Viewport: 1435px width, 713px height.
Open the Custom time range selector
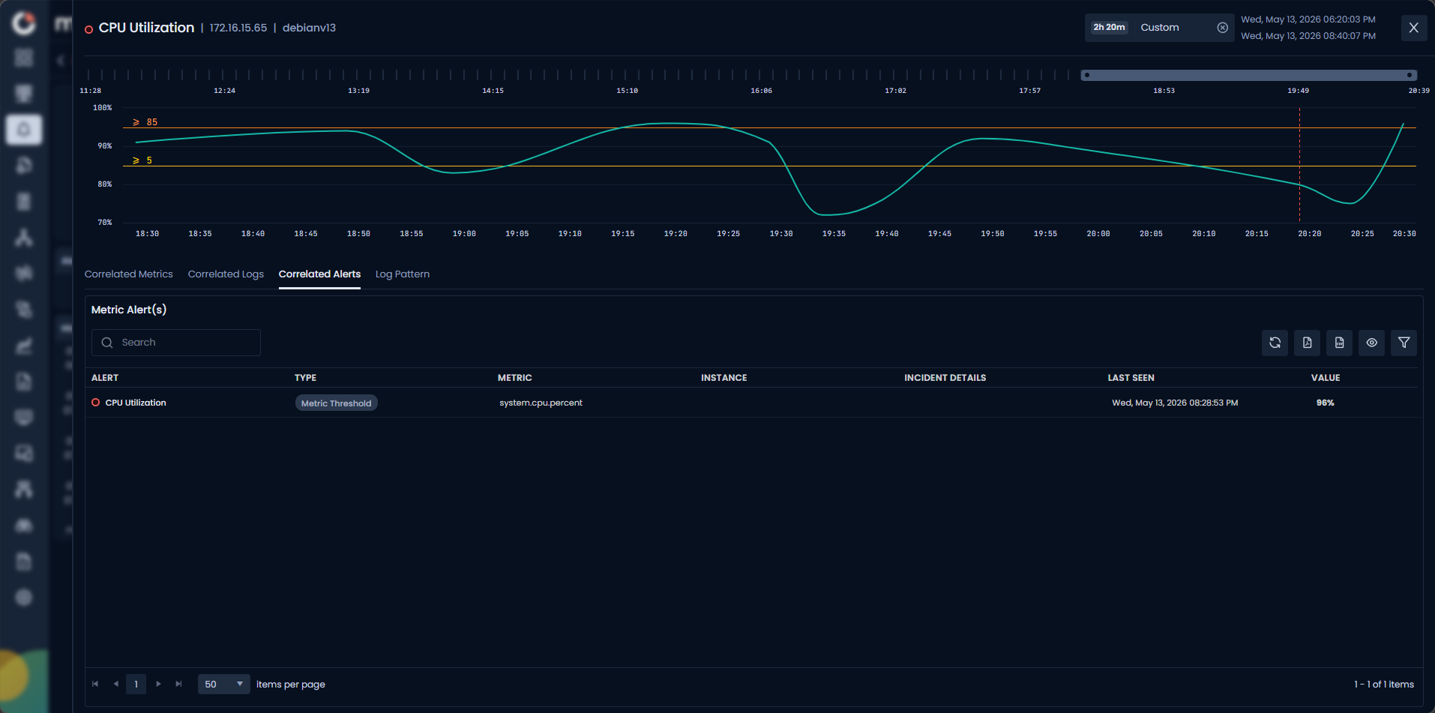tap(1159, 28)
